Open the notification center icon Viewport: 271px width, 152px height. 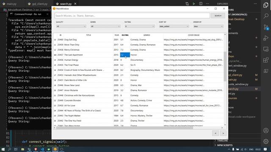point(265,149)
